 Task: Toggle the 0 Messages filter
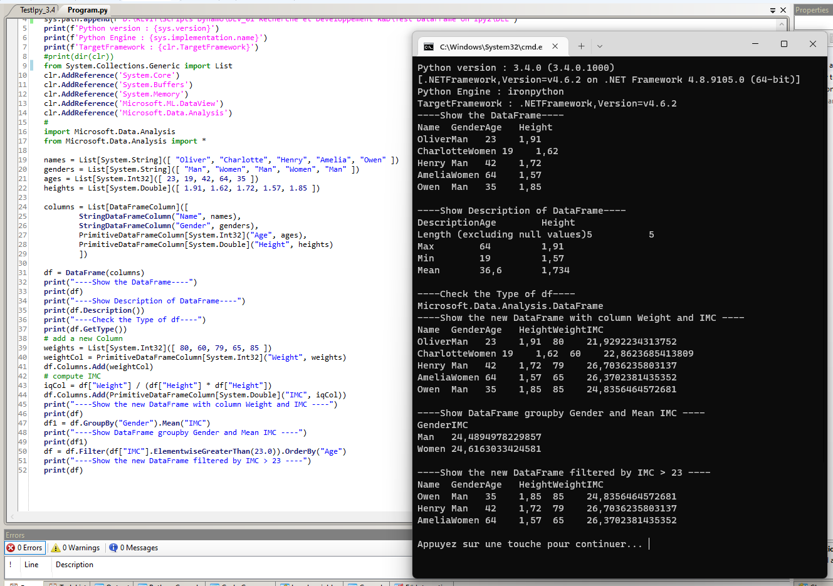pos(134,548)
